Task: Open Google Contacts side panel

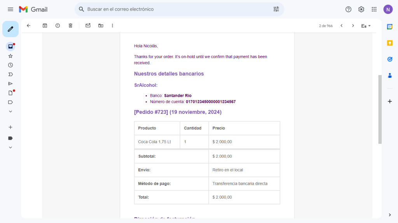Action: click(x=389, y=75)
